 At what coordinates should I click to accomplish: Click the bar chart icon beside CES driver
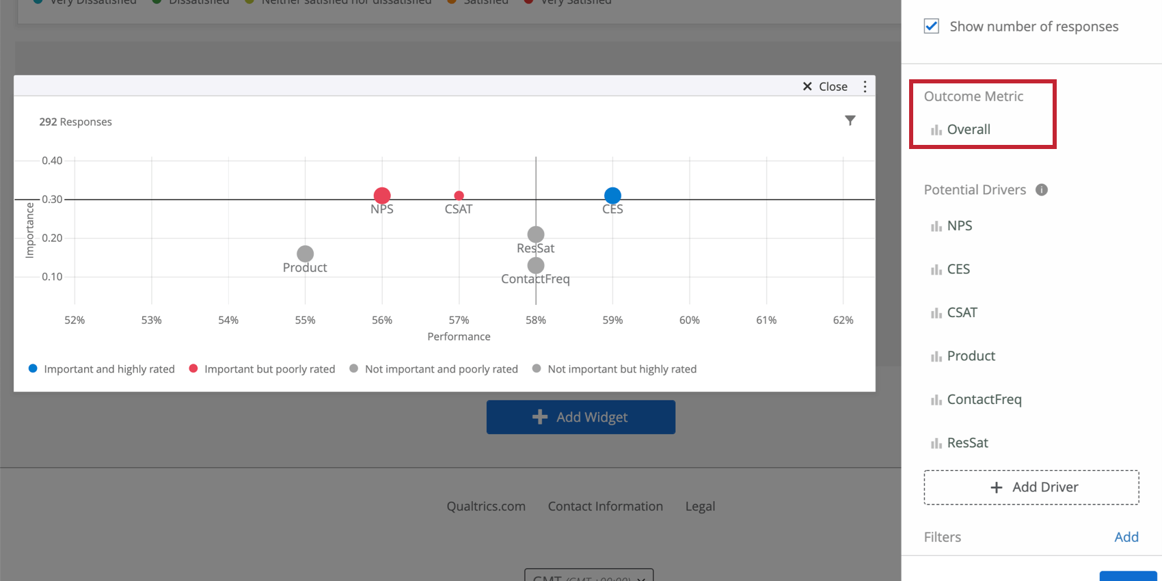pos(936,269)
